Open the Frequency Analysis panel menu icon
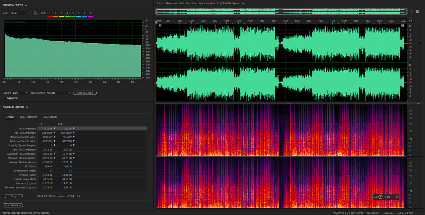Image resolution: width=425 pixels, height=215 pixels. 26,5
